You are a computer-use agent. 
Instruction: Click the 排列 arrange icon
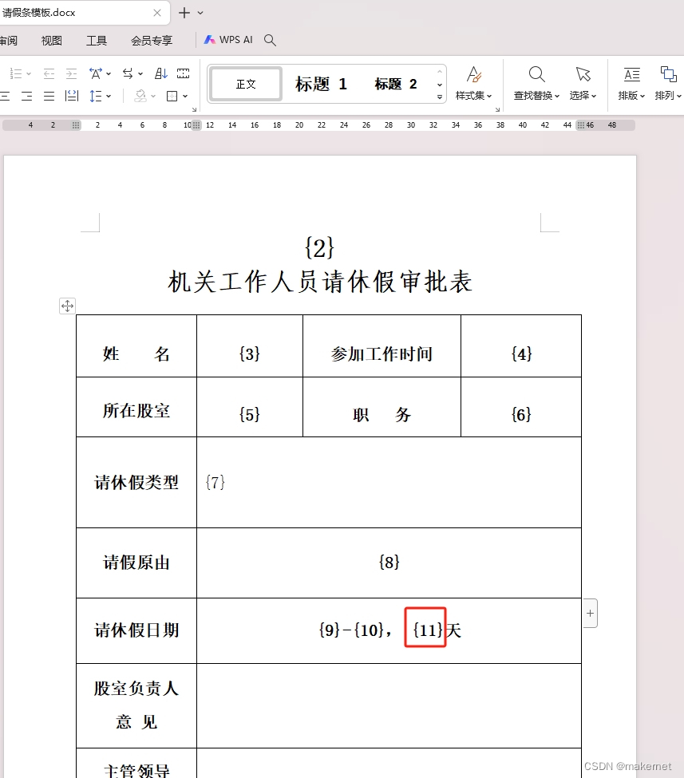click(x=668, y=74)
